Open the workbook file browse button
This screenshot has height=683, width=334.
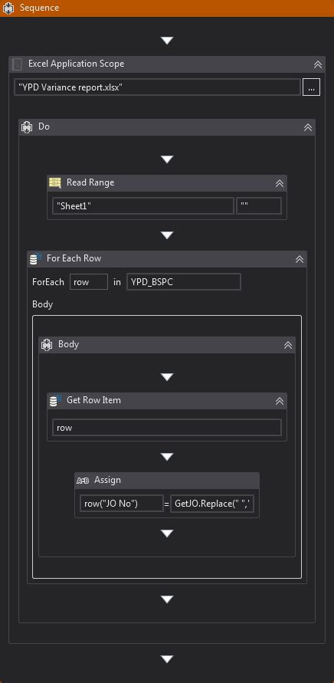click(x=311, y=87)
